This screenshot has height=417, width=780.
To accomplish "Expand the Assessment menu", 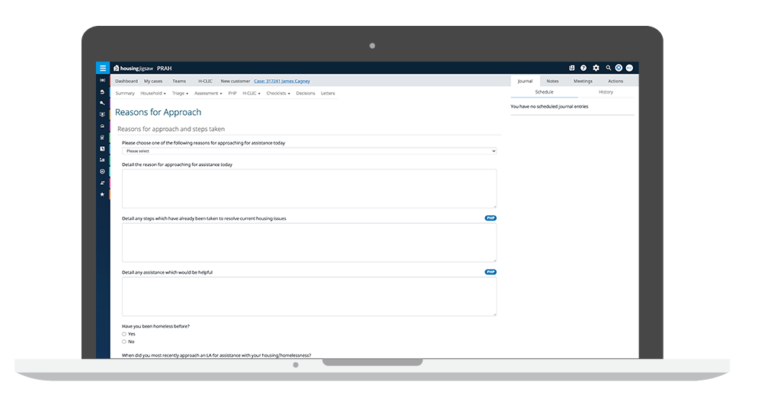I will point(208,94).
